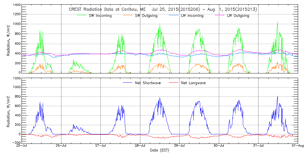Click the 26-Jul date tick label
The image size is (307, 153).
(61, 146)
